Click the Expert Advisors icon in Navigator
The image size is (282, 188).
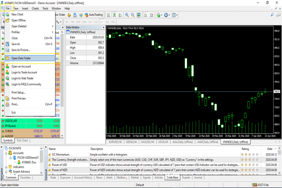[10, 172]
